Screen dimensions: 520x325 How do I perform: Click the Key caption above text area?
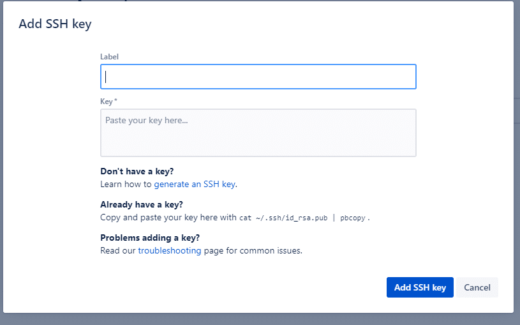coord(106,102)
